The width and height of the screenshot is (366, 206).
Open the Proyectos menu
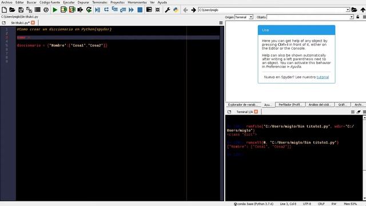117,2
